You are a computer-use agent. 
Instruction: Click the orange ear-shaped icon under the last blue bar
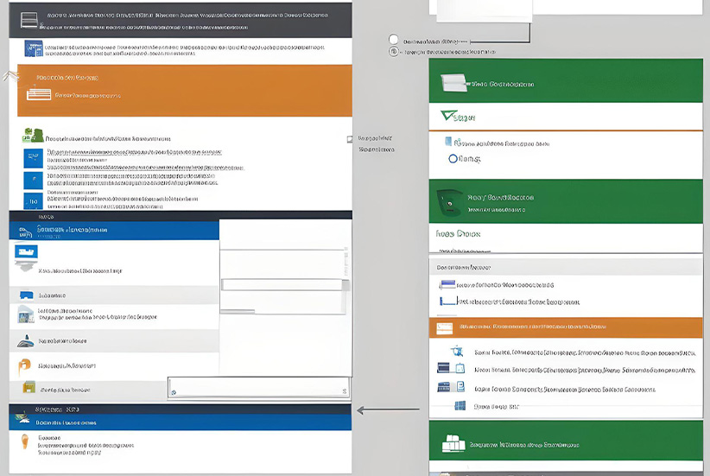(26, 443)
